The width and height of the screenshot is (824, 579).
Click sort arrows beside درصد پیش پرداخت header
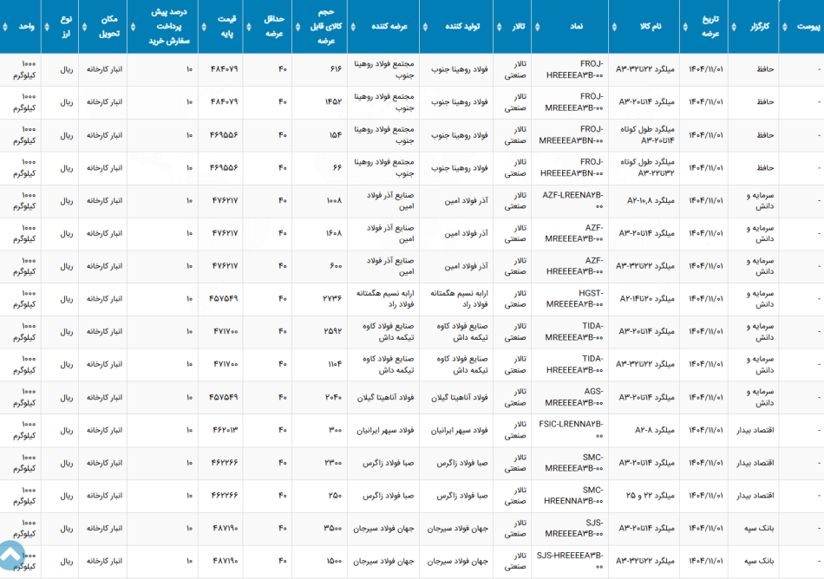(x=133, y=27)
